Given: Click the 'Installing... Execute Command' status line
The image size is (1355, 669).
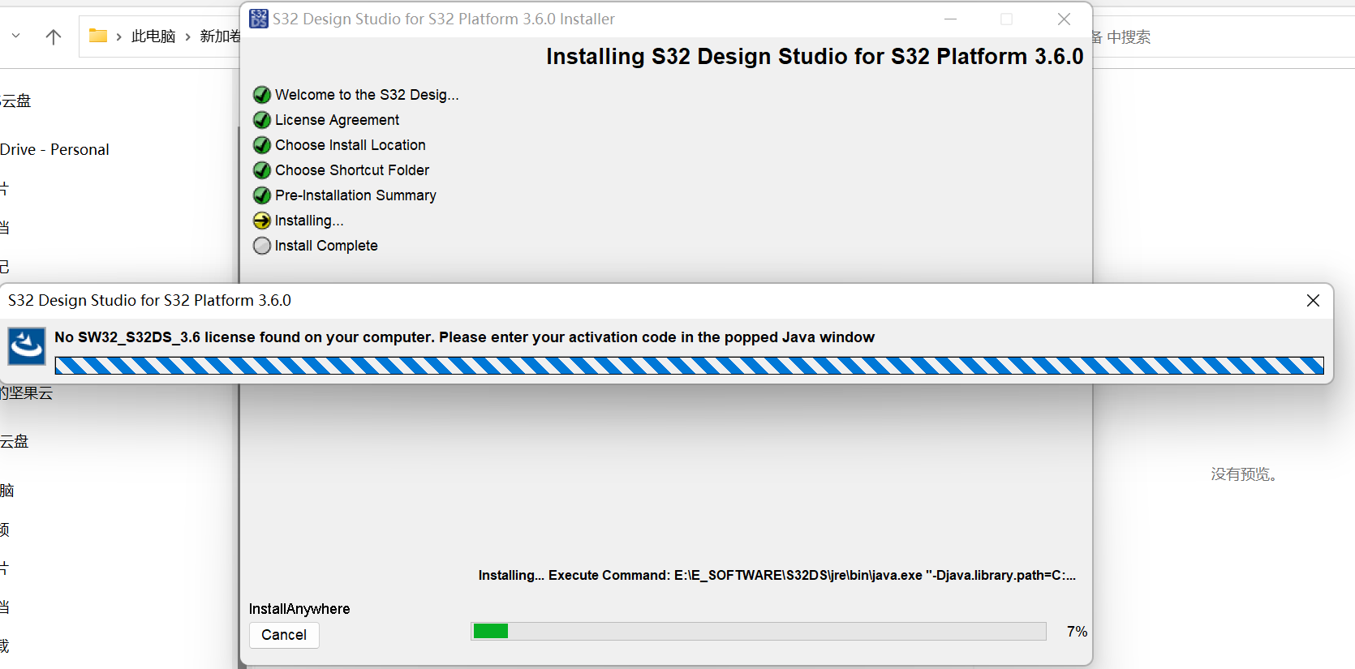Looking at the screenshot, I should pos(777,575).
